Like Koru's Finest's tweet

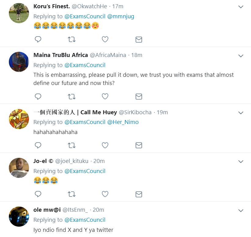pyautogui.click(x=105, y=39)
